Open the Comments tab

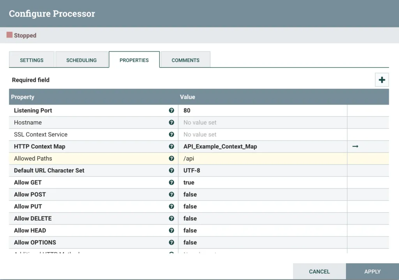[185, 60]
